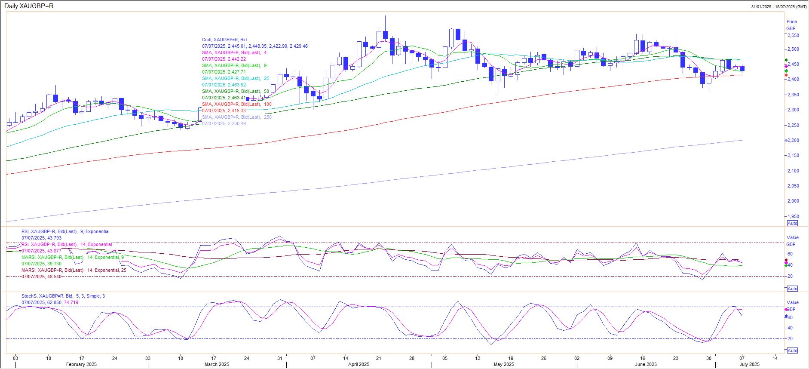
Task: Click the Auto button in the Stochastic panel
Action: point(792,351)
